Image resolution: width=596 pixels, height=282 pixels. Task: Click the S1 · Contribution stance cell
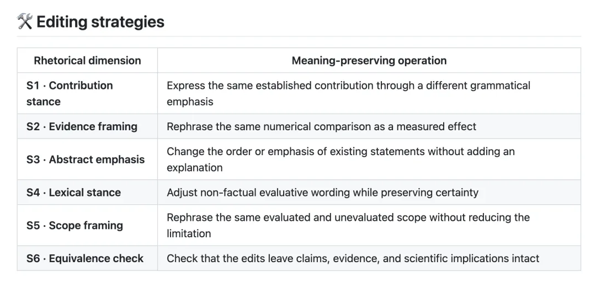point(87,93)
